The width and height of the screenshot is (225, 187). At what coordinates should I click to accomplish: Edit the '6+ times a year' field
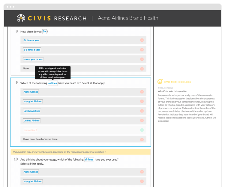pos(31,40)
